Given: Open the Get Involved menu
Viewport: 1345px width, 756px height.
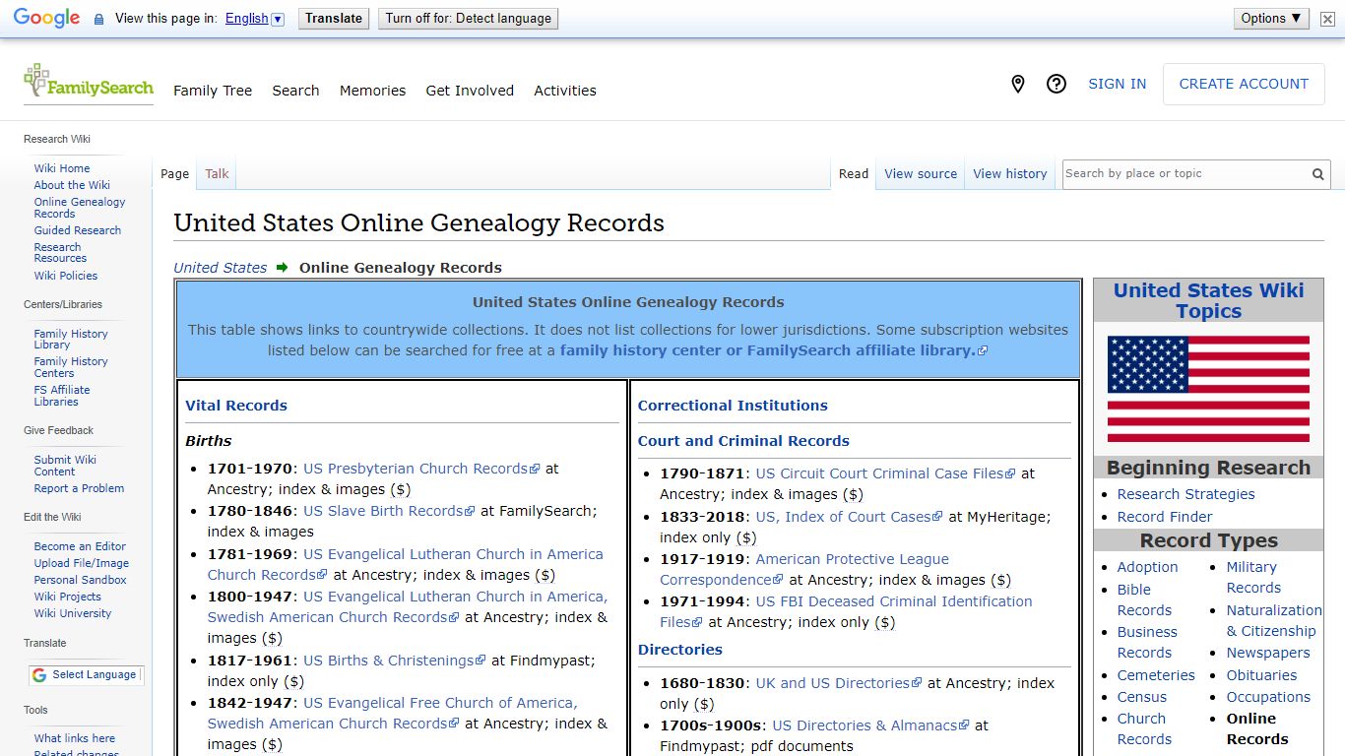Looking at the screenshot, I should [470, 91].
